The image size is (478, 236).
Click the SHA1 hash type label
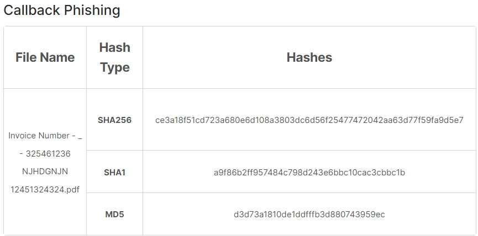(114, 172)
